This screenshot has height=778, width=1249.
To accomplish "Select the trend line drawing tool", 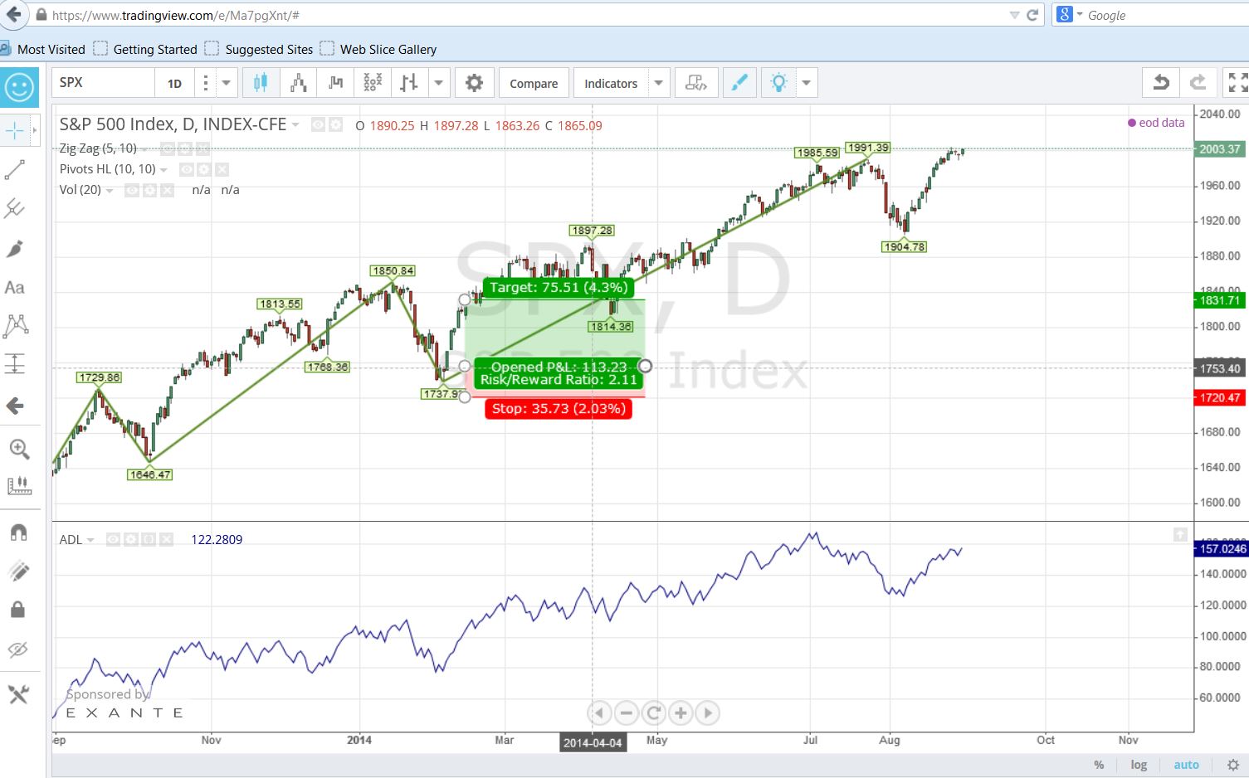I will pyautogui.click(x=15, y=169).
